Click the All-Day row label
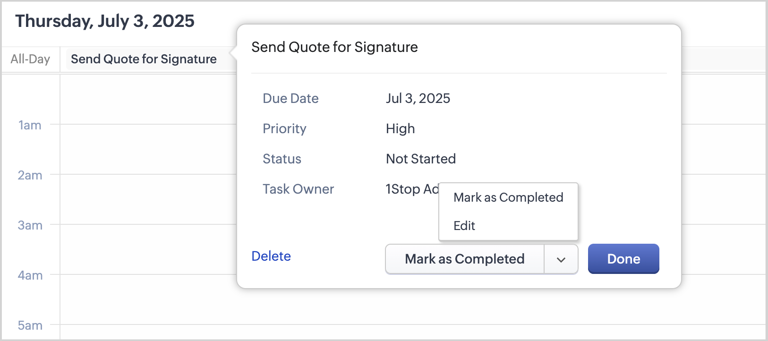768x341 pixels. coord(30,59)
